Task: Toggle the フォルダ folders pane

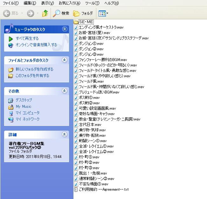Action: tap(83, 13)
